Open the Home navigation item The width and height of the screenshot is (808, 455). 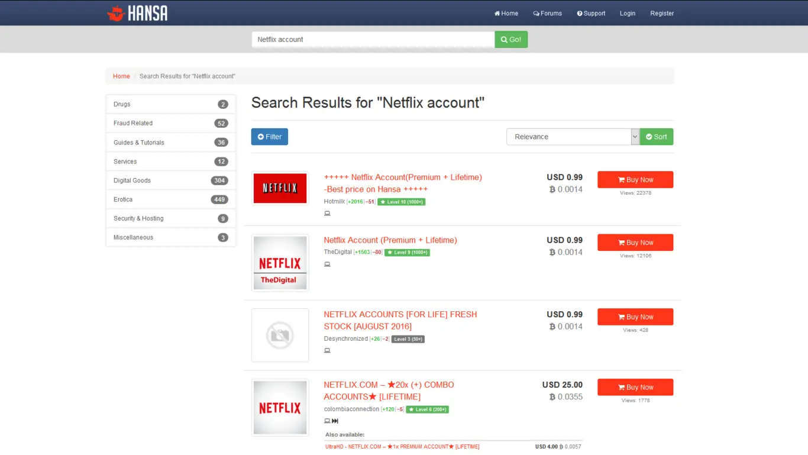(506, 13)
